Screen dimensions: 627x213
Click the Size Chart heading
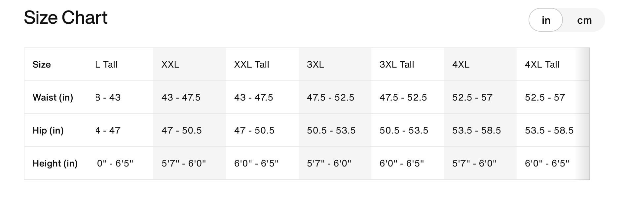click(x=66, y=17)
